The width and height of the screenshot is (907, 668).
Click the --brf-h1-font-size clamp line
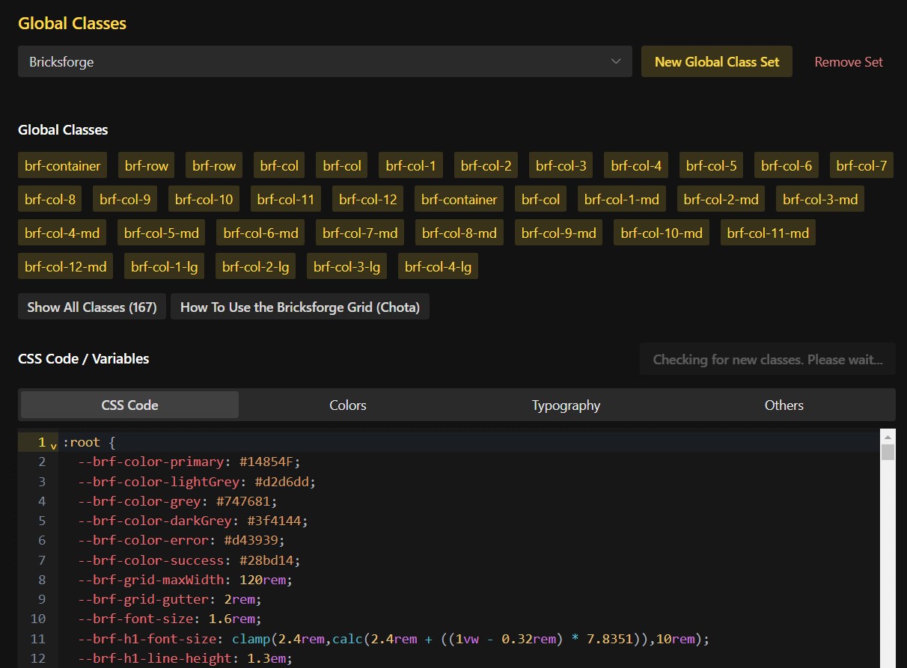[393, 638]
